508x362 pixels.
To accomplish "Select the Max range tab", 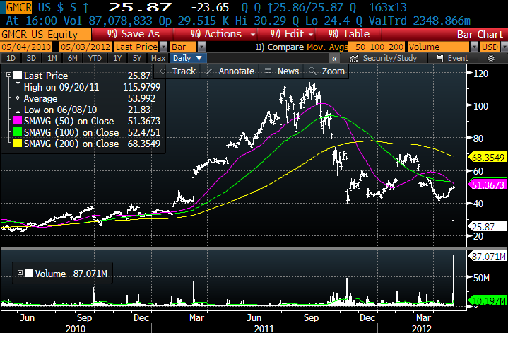I will coord(158,59).
